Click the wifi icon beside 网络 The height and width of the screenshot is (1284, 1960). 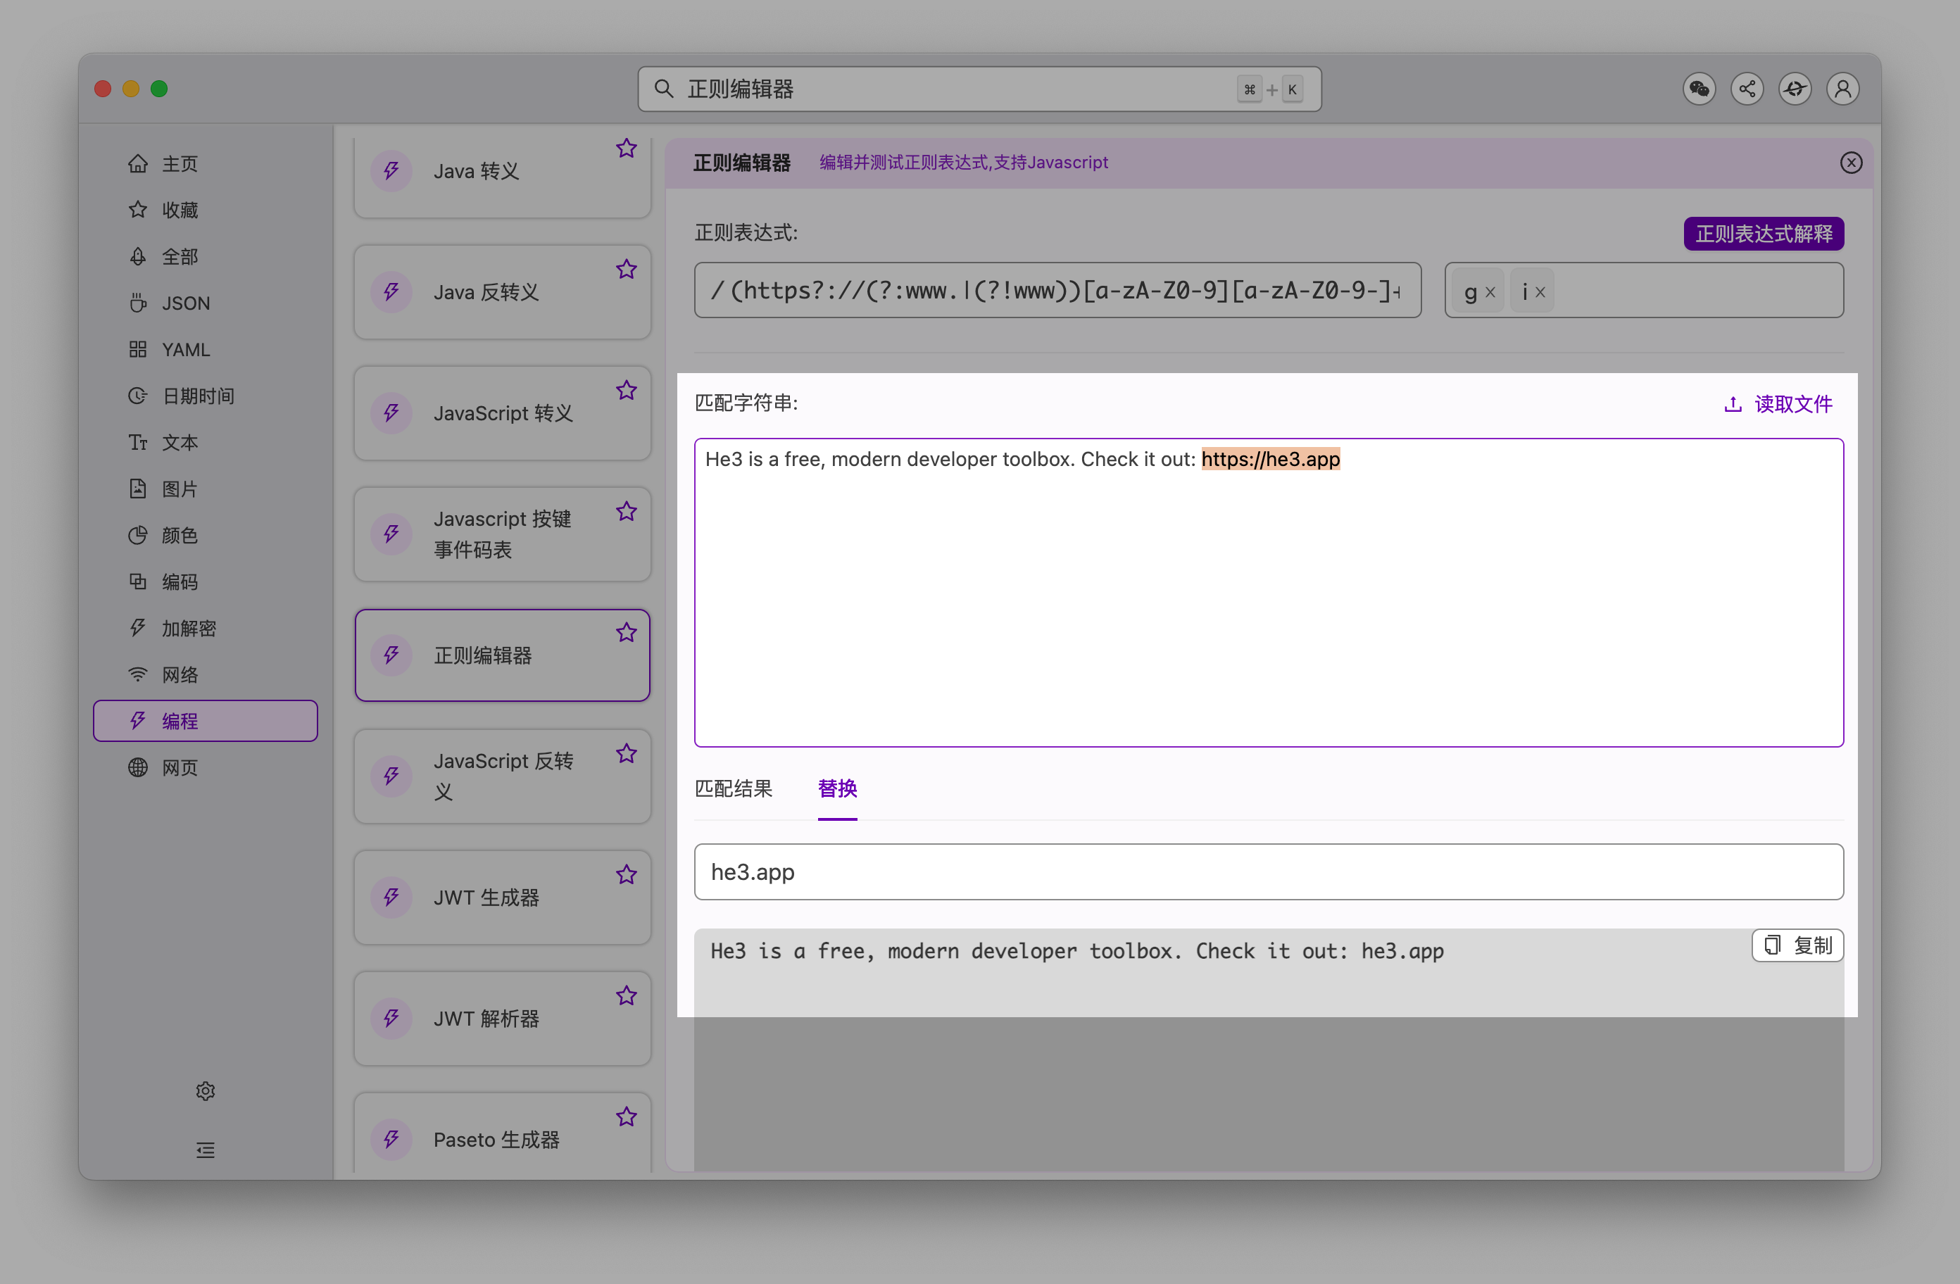pyautogui.click(x=137, y=675)
